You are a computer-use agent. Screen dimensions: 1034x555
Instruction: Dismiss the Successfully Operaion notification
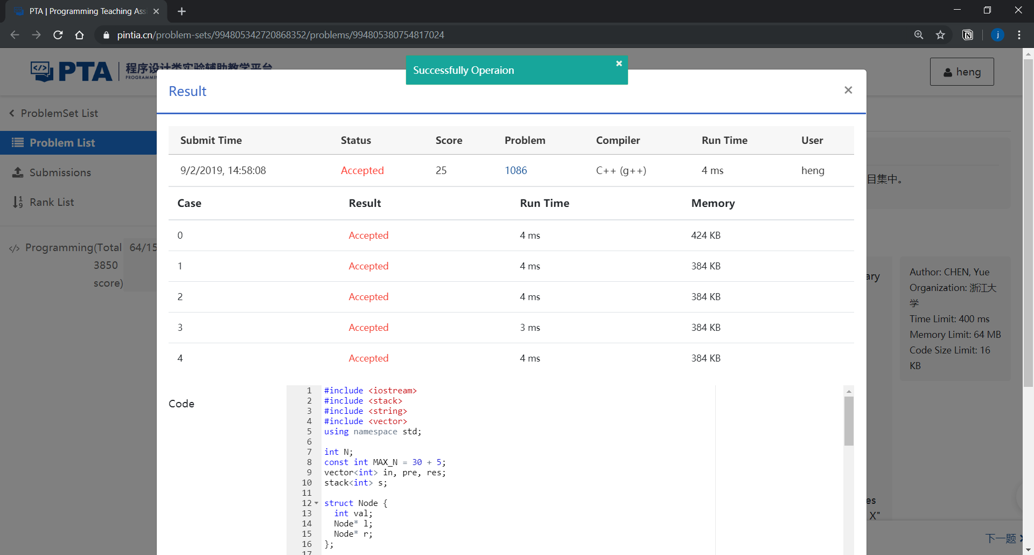click(x=619, y=64)
